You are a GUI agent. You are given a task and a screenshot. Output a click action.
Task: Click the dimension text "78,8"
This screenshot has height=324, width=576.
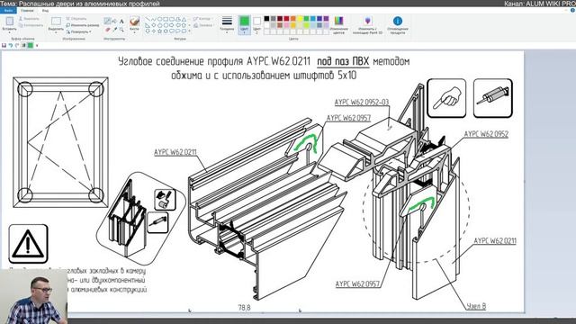click(x=244, y=308)
